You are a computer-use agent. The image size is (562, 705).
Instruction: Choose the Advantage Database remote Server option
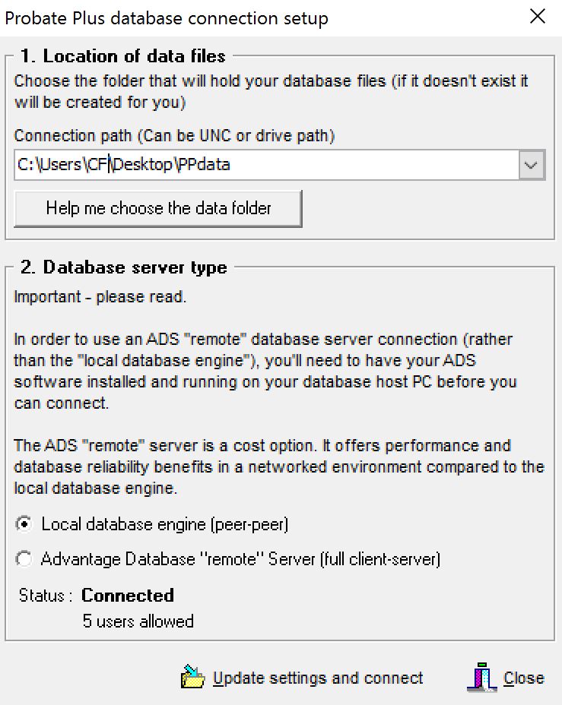[25, 560]
